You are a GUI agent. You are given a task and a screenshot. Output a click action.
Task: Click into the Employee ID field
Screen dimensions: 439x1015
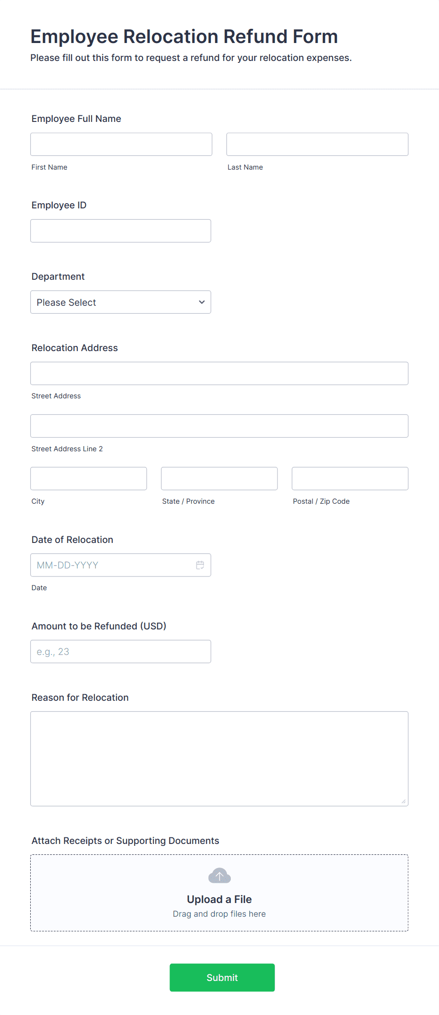[120, 231]
